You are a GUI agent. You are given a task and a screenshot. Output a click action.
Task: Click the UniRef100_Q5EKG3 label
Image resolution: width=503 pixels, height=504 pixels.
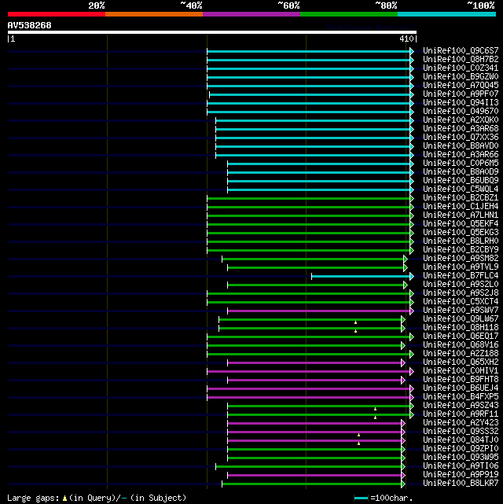tap(461, 233)
